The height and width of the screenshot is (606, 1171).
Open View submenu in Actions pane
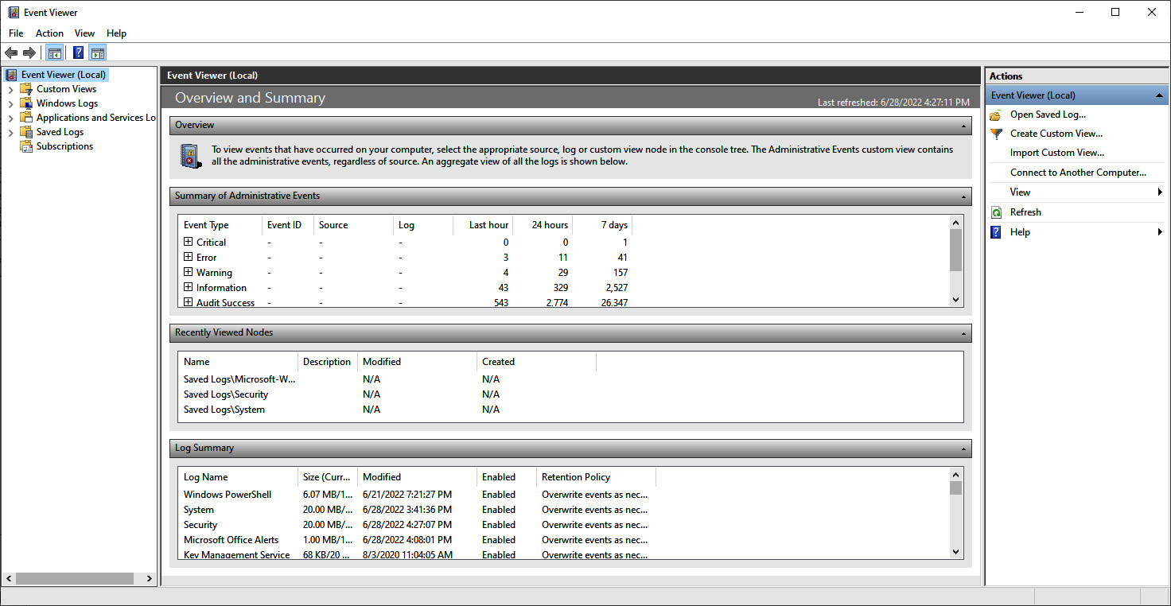coord(1077,192)
